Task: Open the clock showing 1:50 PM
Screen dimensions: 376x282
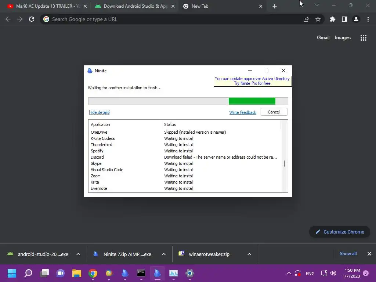Action: click(351, 273)
